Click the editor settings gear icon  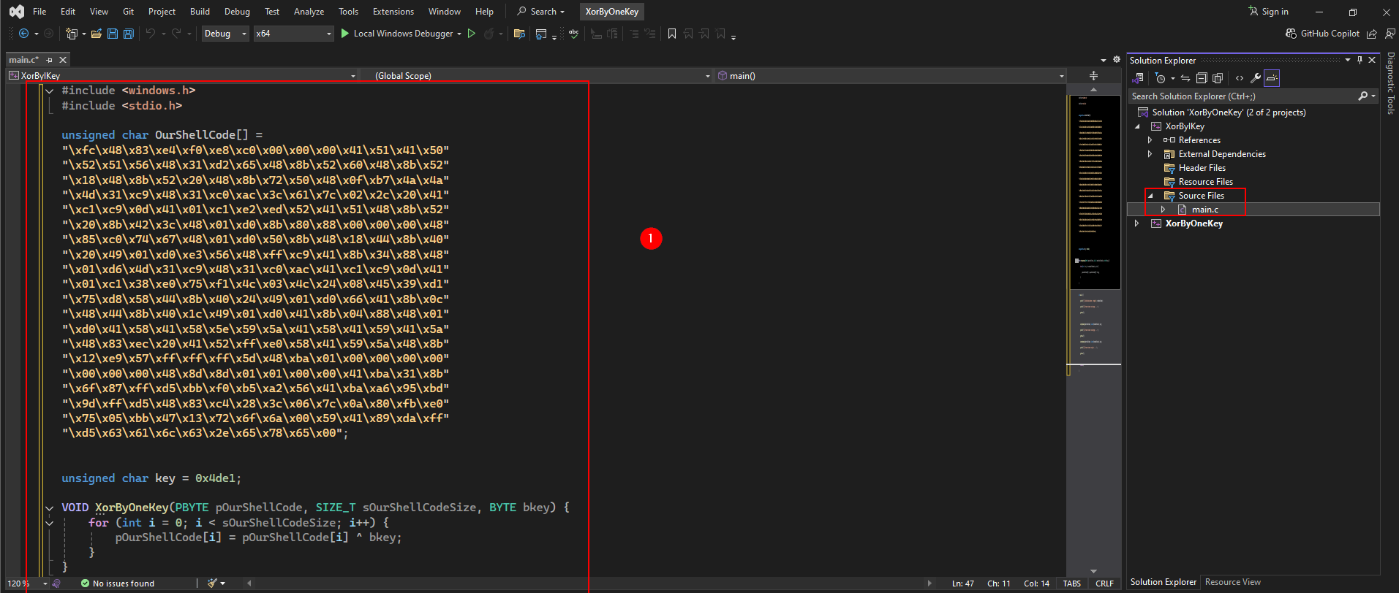(1117, 60)
